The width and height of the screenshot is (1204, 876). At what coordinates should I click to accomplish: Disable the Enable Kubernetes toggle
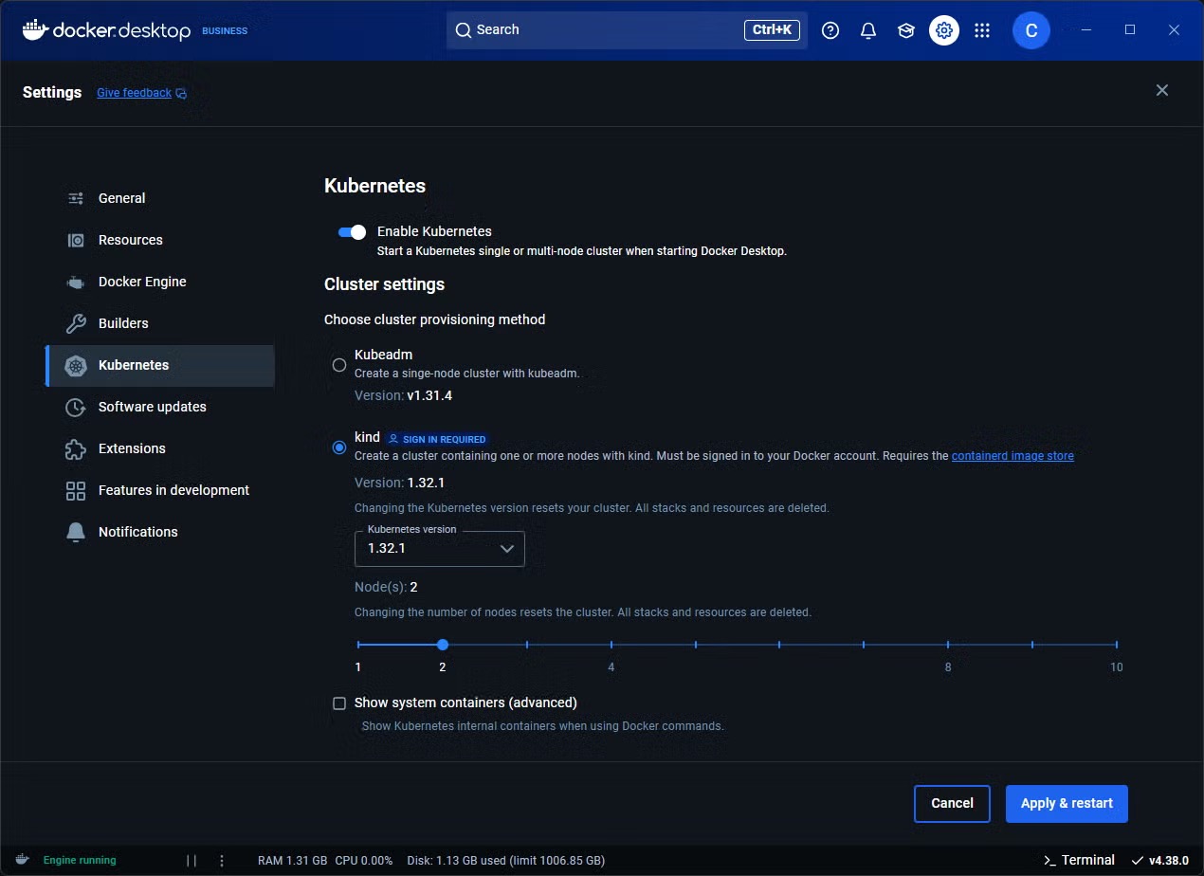pyautogui.click(x=352, y=231)
